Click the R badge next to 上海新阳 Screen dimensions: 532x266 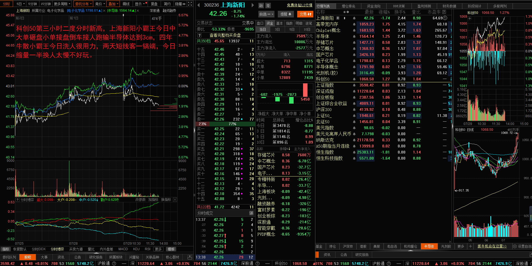click(338, 18)
